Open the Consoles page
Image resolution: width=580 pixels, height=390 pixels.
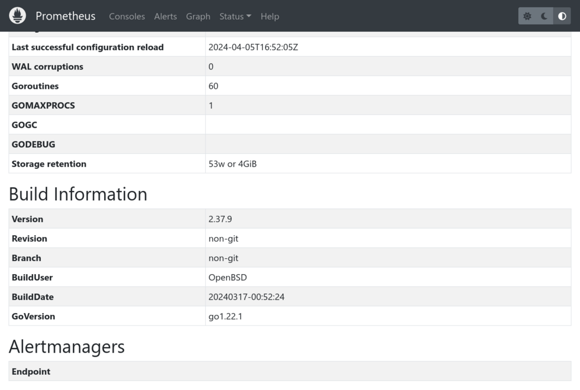pyautogui.click(x=127, y=16)
